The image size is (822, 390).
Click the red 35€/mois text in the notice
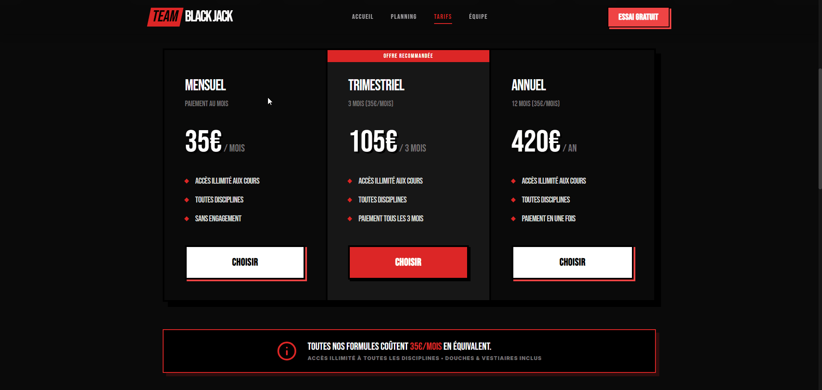coord(426,346)
